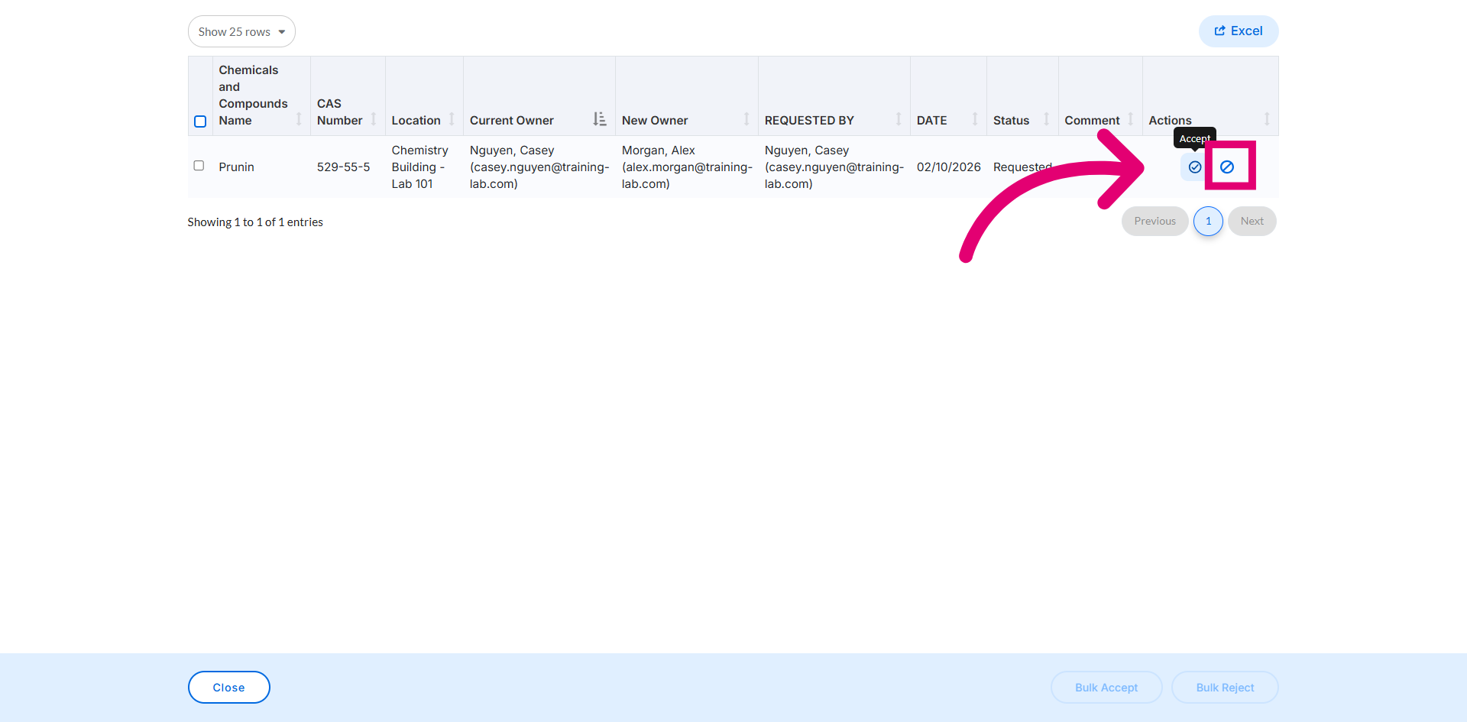Sort by DATE column

(948, 96)
